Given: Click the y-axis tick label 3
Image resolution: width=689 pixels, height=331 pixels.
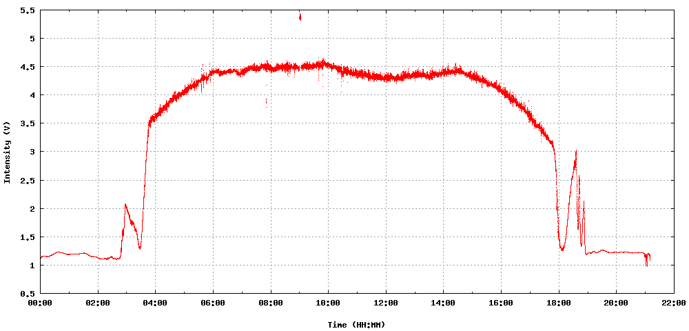Looking at the screenshot, I should (32, 152).
